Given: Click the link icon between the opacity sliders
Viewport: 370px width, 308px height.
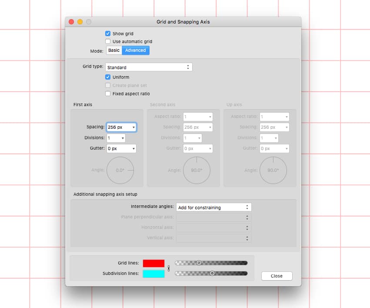Looking at the screenshot, I should click(169, 269).
